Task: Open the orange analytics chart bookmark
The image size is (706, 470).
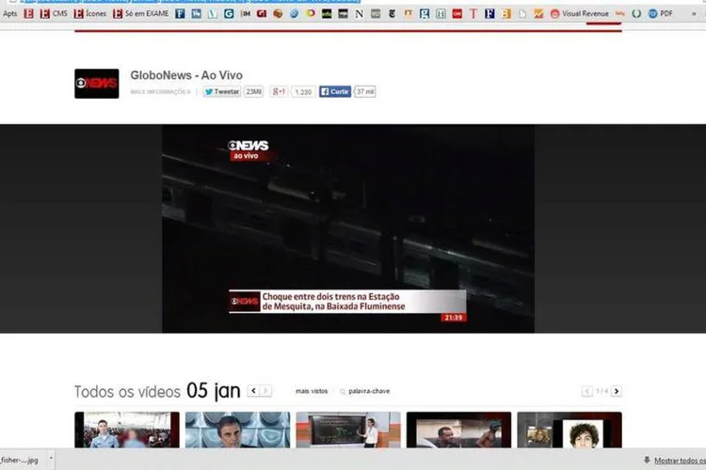Action: 538,13
